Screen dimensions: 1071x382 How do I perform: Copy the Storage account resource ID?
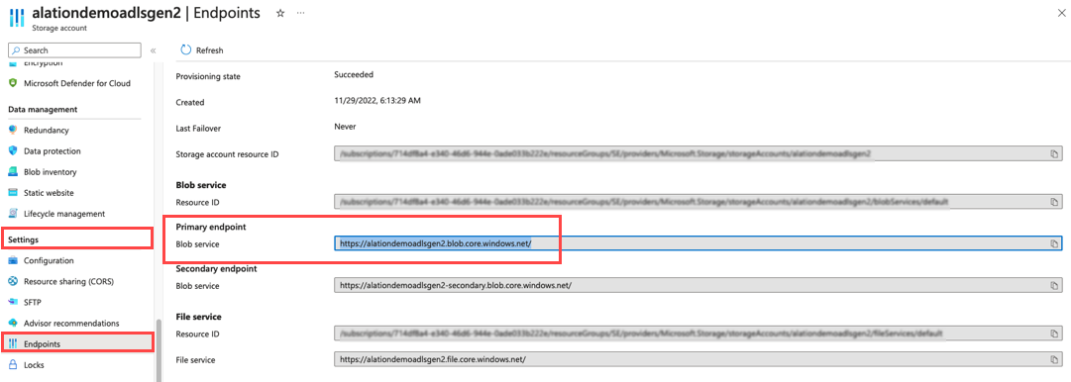(1054, 154)
